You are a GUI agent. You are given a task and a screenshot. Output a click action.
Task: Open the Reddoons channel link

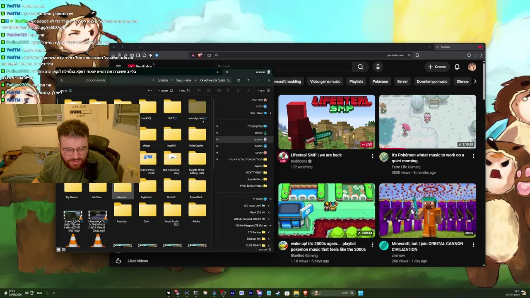click(x=299, y=161)
